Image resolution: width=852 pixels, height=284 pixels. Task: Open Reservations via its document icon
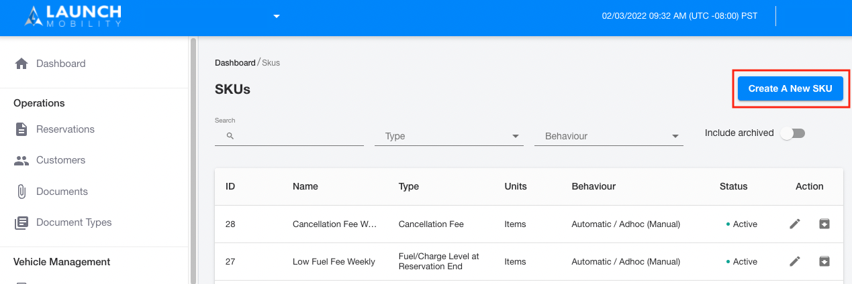21,129
